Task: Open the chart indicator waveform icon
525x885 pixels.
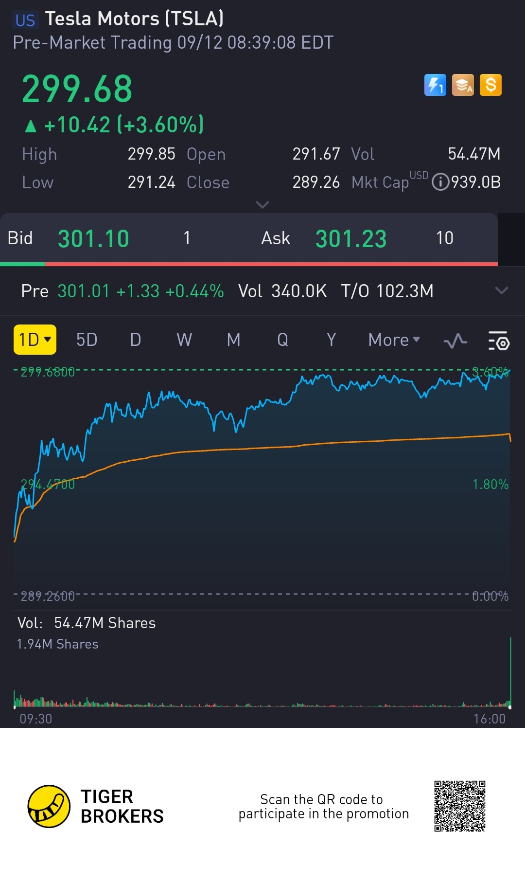Action: pyautogui.click(x=455, y=341)
